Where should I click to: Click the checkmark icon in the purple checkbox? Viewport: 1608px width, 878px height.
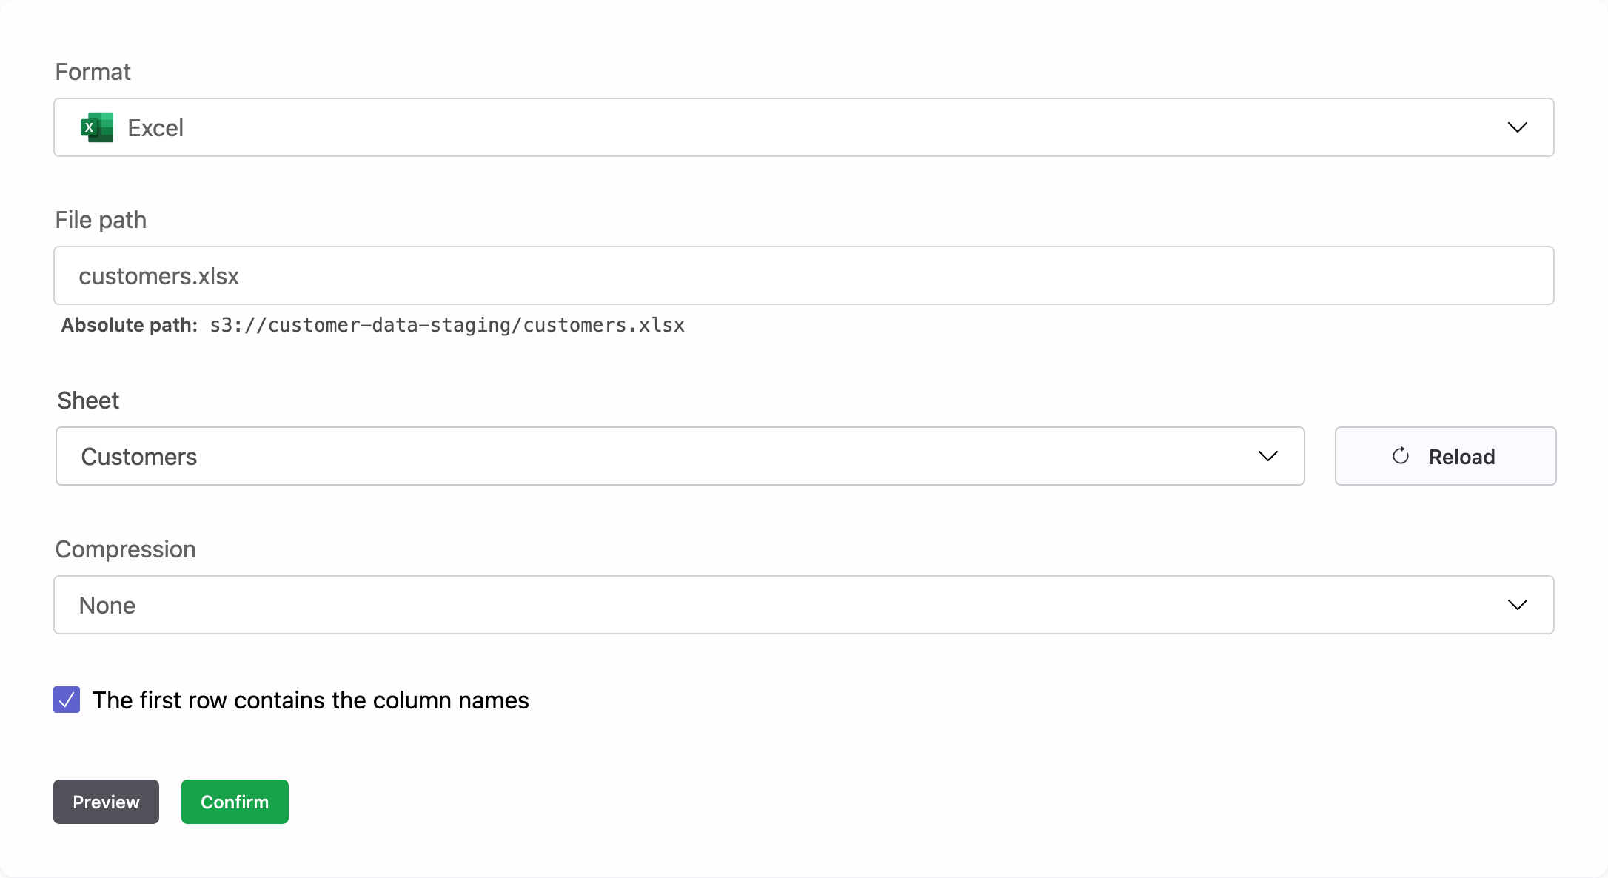[66, 700]
